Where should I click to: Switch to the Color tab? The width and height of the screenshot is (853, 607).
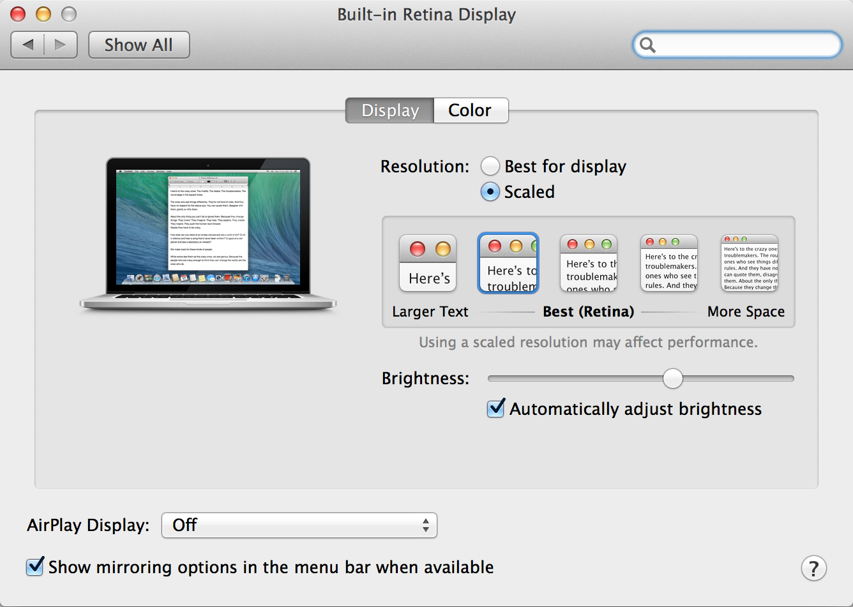tap(471, 110)
